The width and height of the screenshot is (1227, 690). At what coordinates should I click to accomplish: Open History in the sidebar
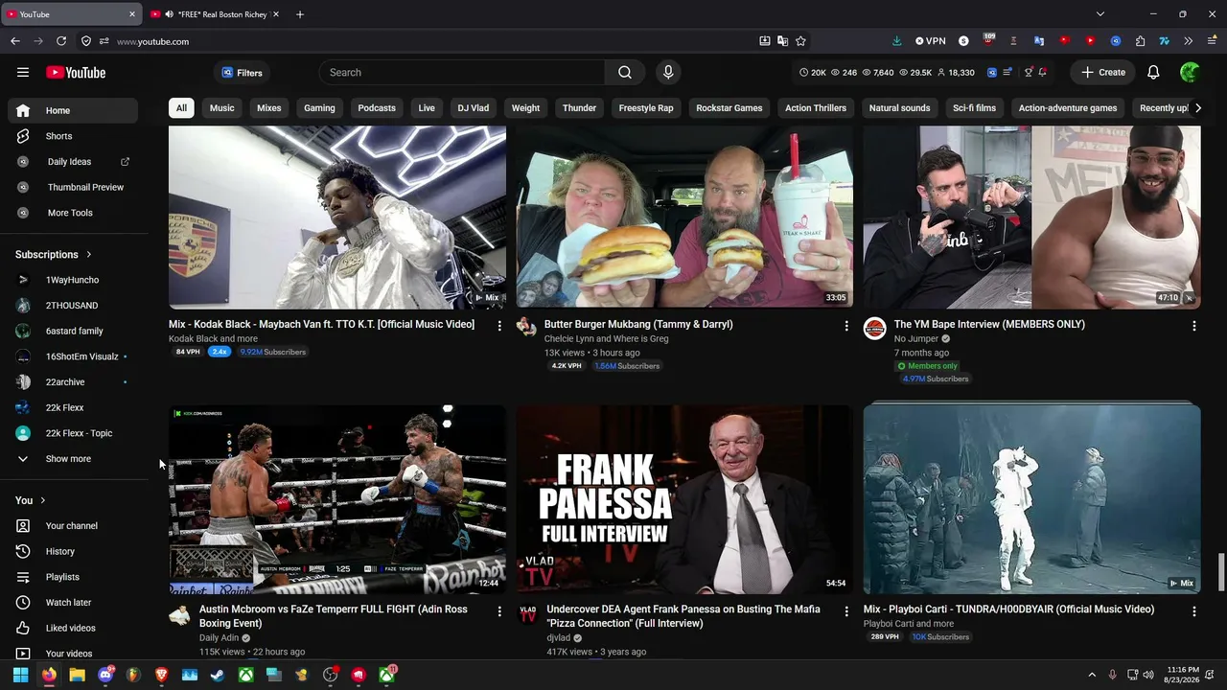click(73, 551)
